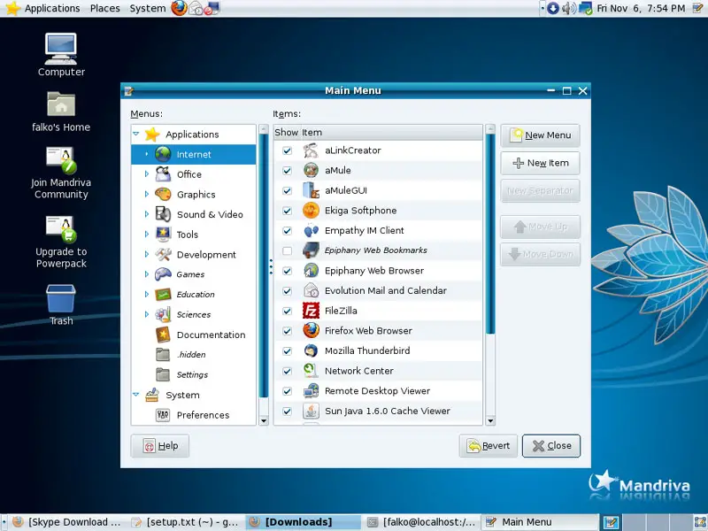
Task: Click the Show column header
Action: [x=286, y=132]
